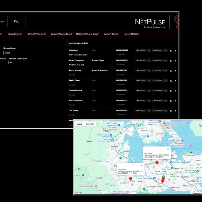202x202 pixels.
Task: Click the red map pin near New Lynn
Action: point(131,179)
